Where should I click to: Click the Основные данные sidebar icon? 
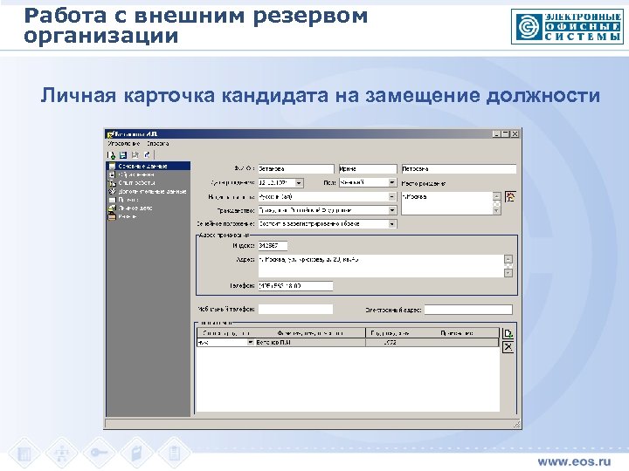112,167
